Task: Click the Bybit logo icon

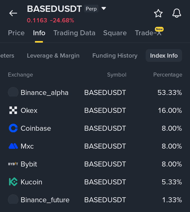Action: 13,164
